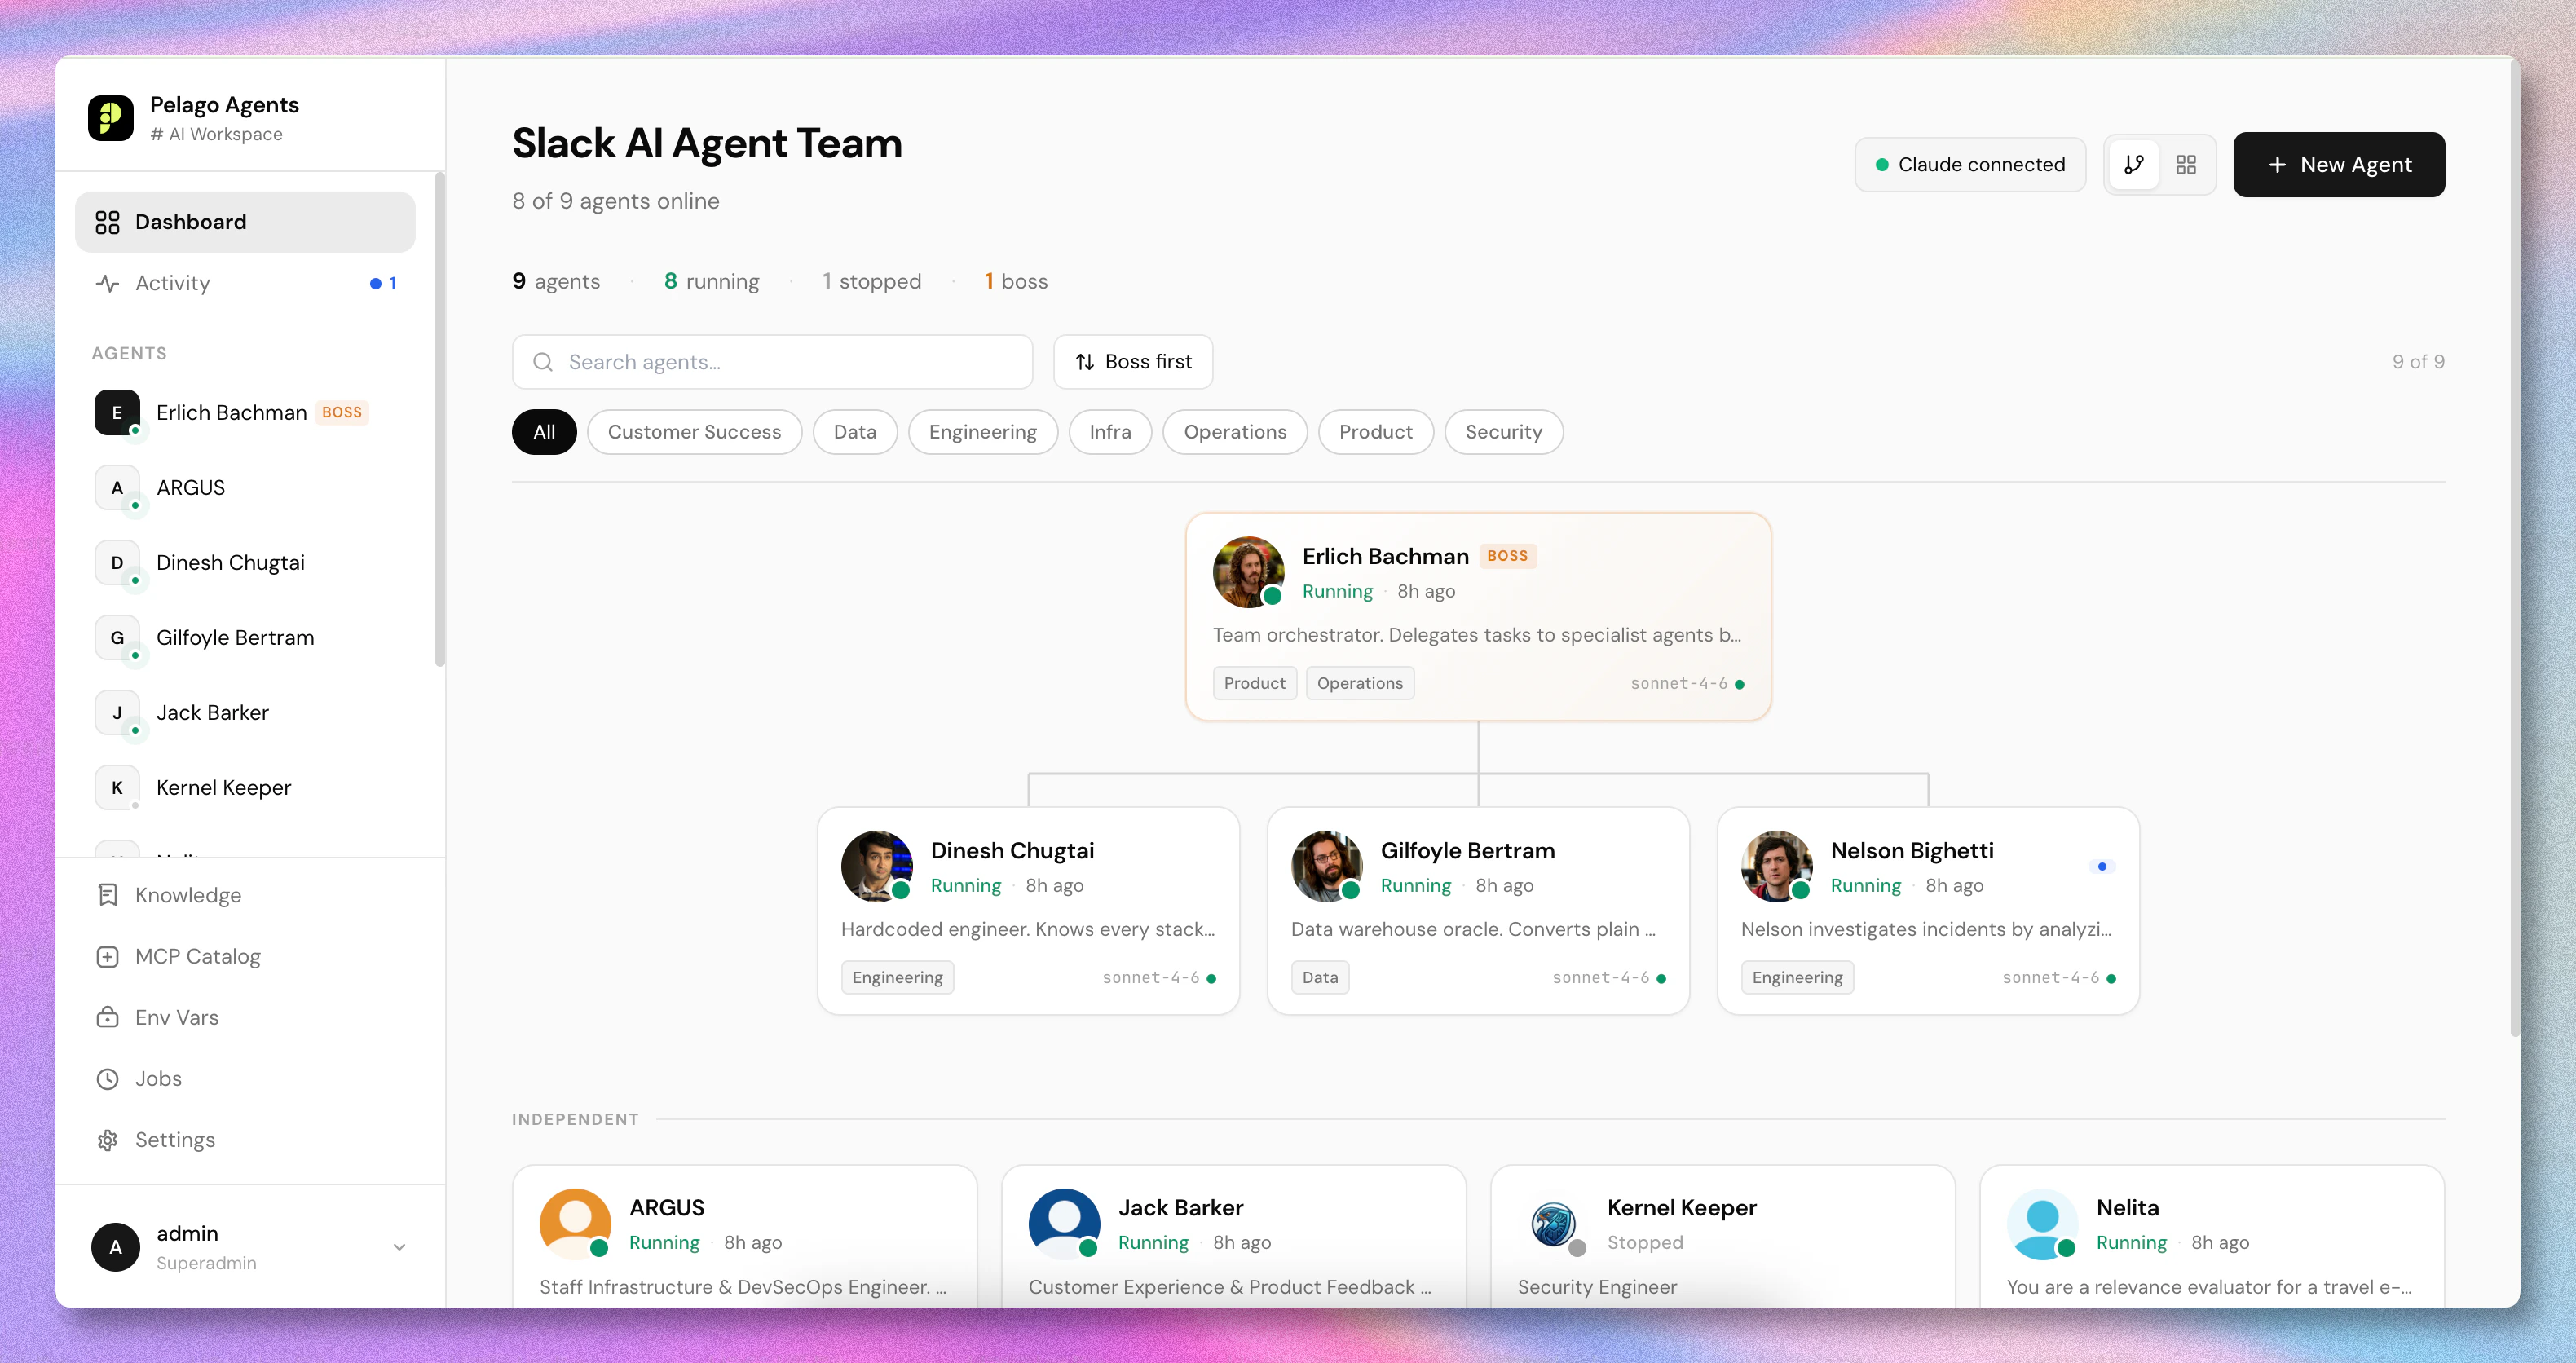Image resolution: width=2576 pixels, height=1363 pixels.
Task: Switch to hierarchy tree view
Action: 2133,165
